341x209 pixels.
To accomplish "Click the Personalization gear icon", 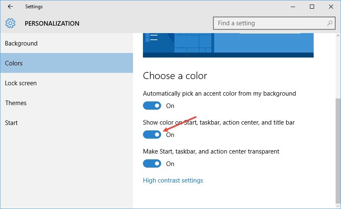I will (10, 23).
